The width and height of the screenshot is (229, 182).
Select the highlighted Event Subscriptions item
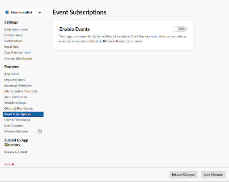point(23,114)
